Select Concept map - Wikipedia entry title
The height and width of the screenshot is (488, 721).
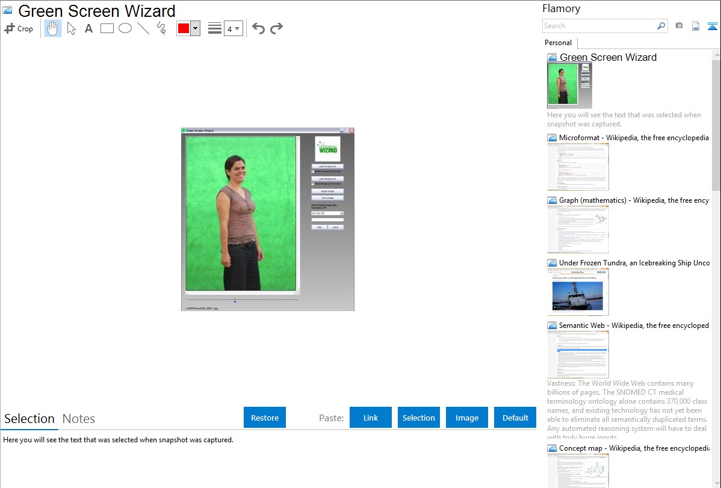pyautogui.click(x=634, y=448)
